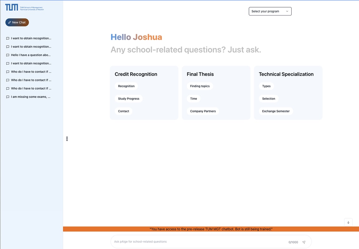The image size is (359, 249).
Task: Click the TUM School of Management logo
Action: point(25,7)
